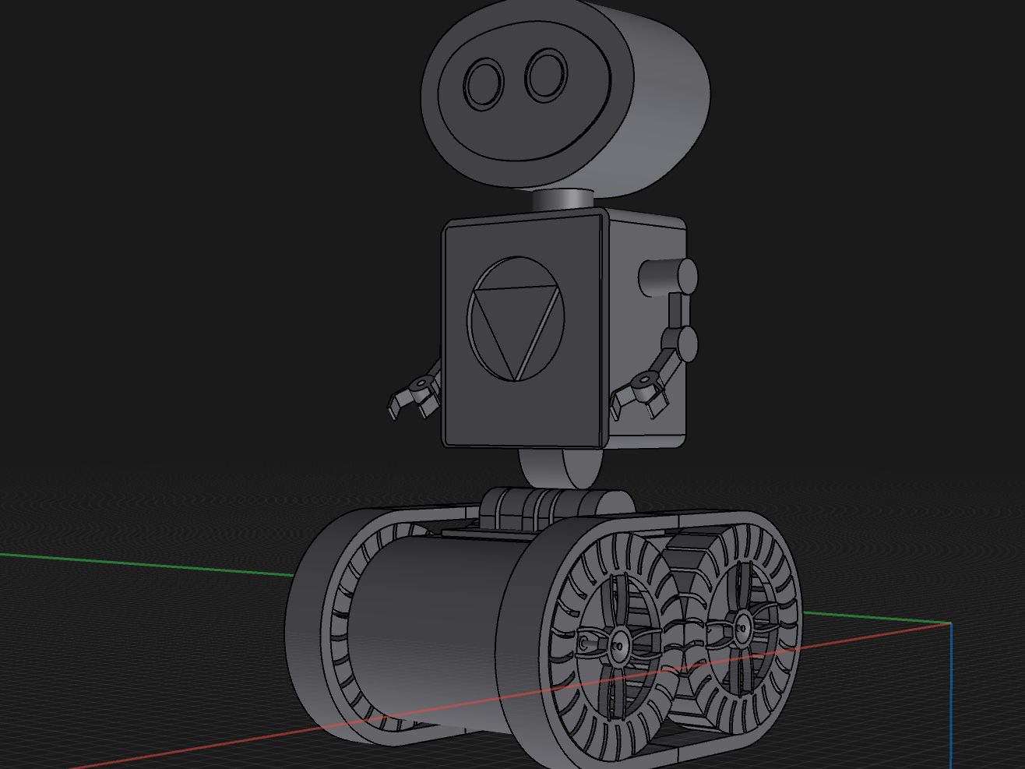Pick the elbow joint below the shoulder

pyautogui.click(x=681, y=344)
